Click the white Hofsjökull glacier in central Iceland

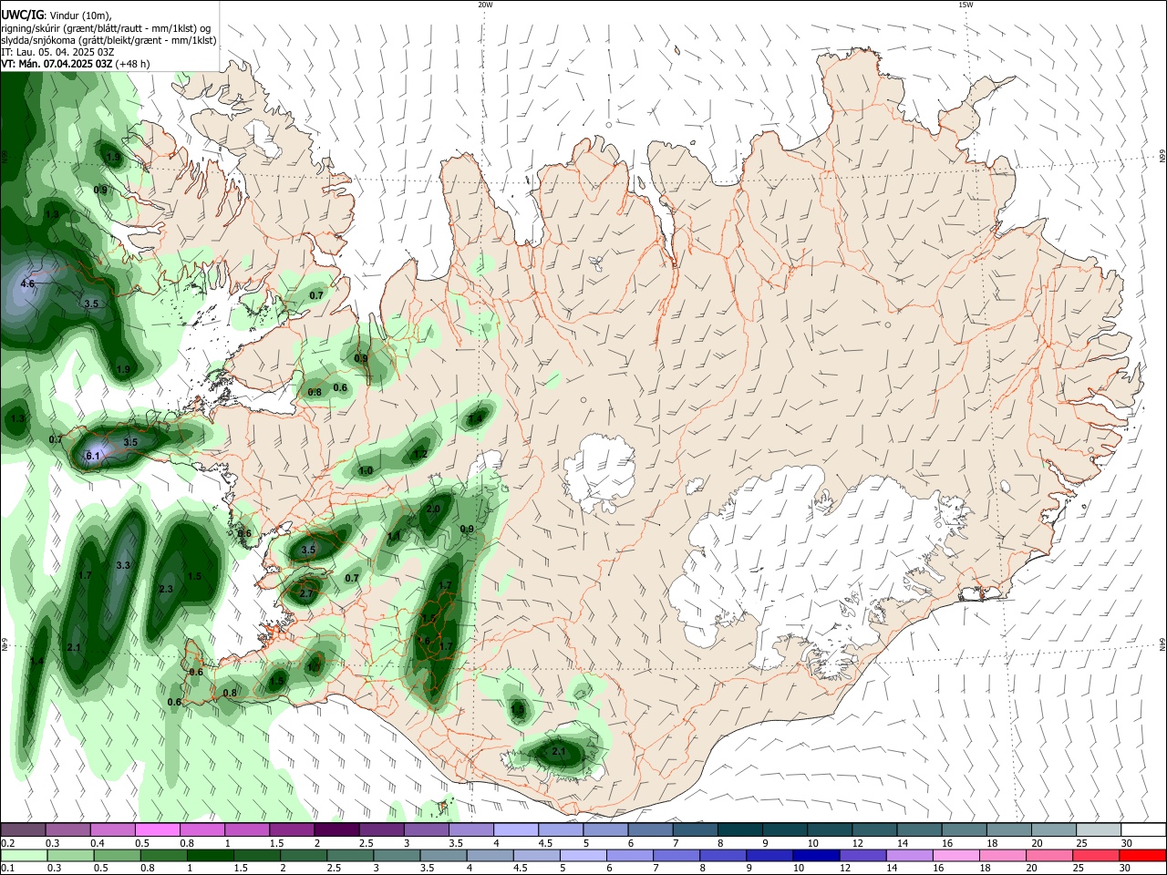[x=599, y=472]
